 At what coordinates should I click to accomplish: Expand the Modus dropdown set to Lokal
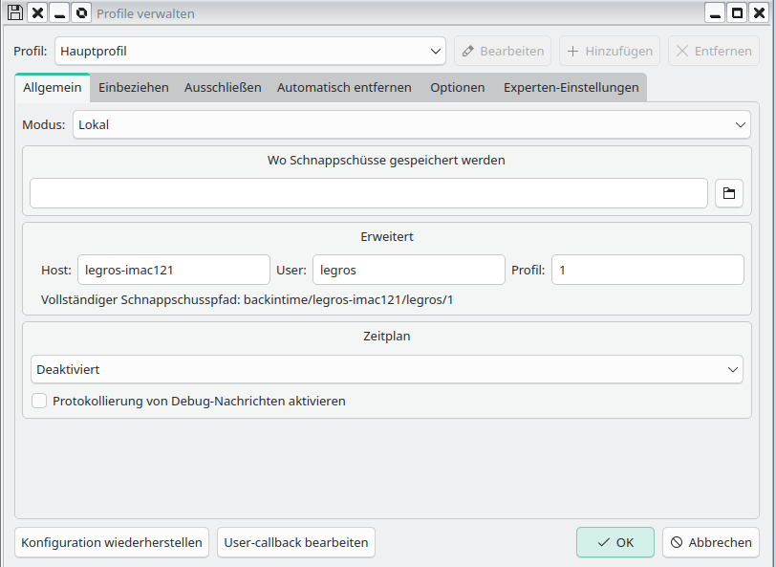click(411, 124)
